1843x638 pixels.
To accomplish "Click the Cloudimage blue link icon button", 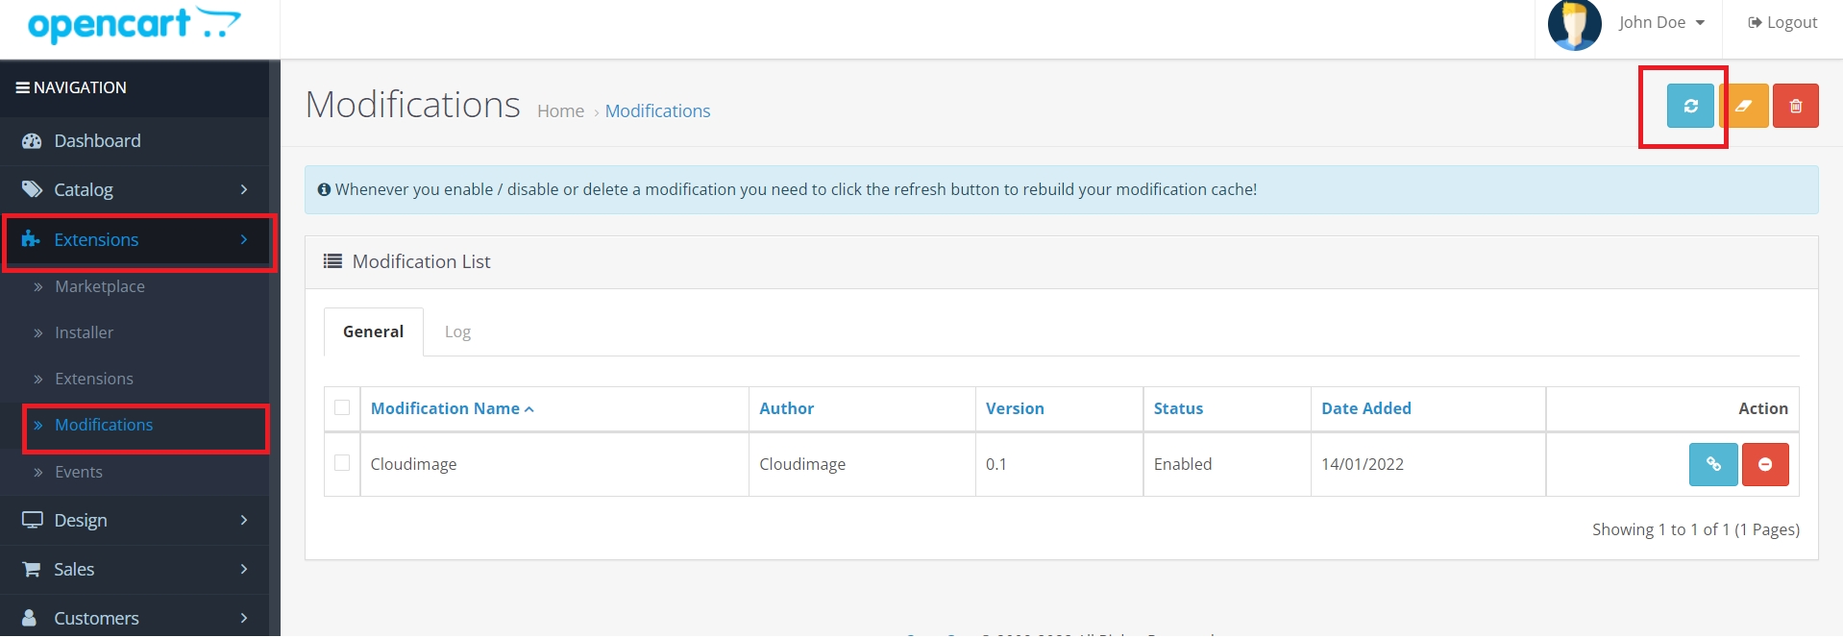I will [x=1712, y=465].
